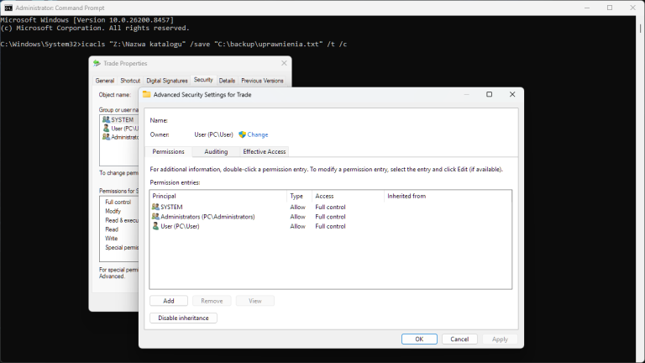Click SYSTEM group icon in Trade Properties list
This screenshot has width=645, height=363.
point(106,120)
